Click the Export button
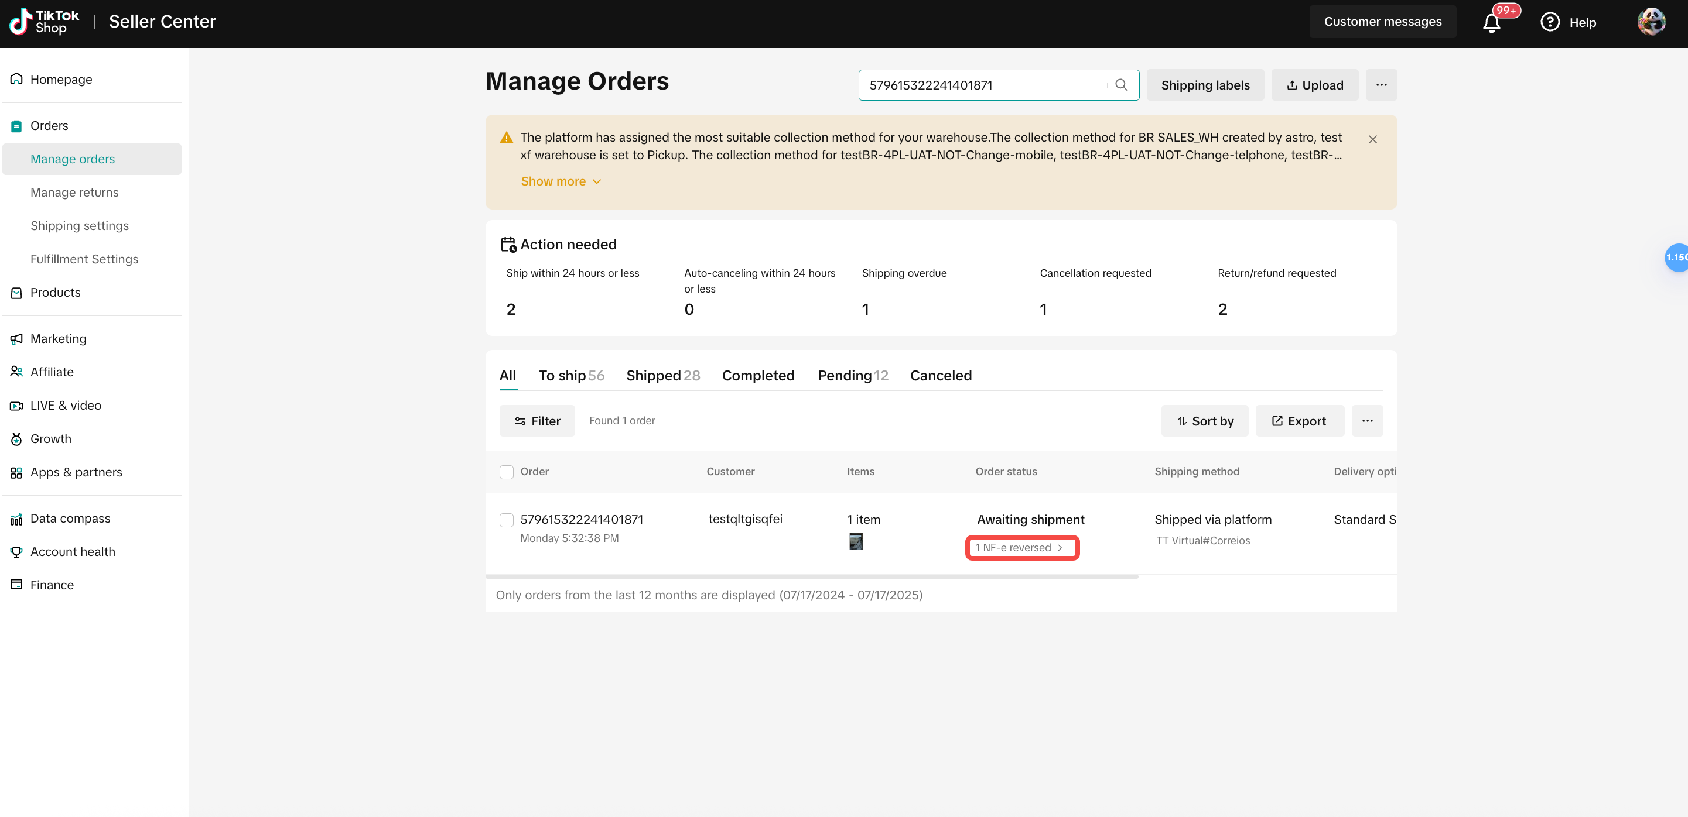Viewport: 1688px width, 817px height. point(1300,421)
